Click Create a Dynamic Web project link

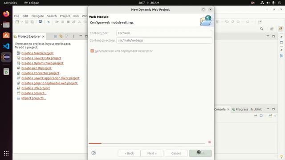click(42, 63)
